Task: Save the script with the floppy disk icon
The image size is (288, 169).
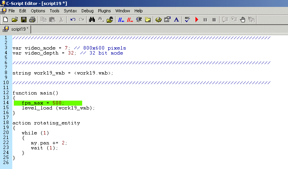Action: pos(23,19)
